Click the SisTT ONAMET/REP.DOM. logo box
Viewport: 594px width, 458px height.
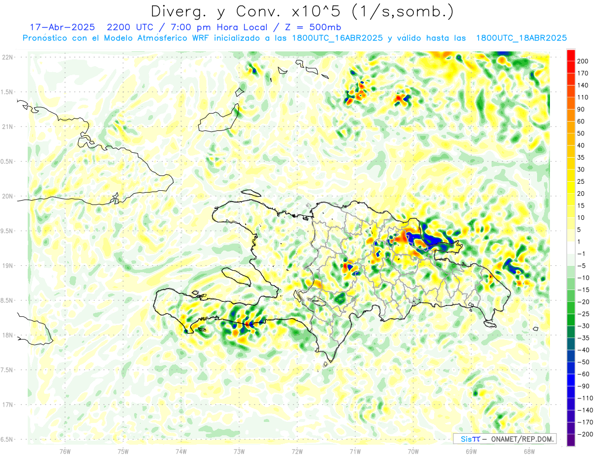[x=504, y=439]
